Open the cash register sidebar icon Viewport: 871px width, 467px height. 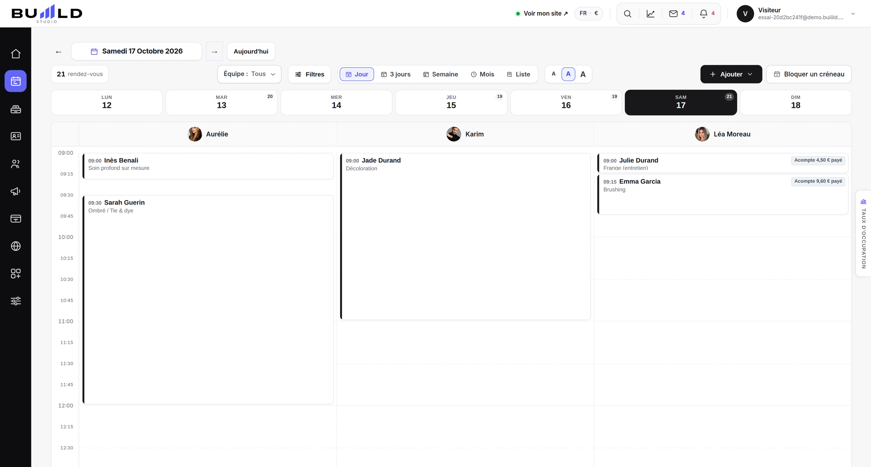pos(15,109)
